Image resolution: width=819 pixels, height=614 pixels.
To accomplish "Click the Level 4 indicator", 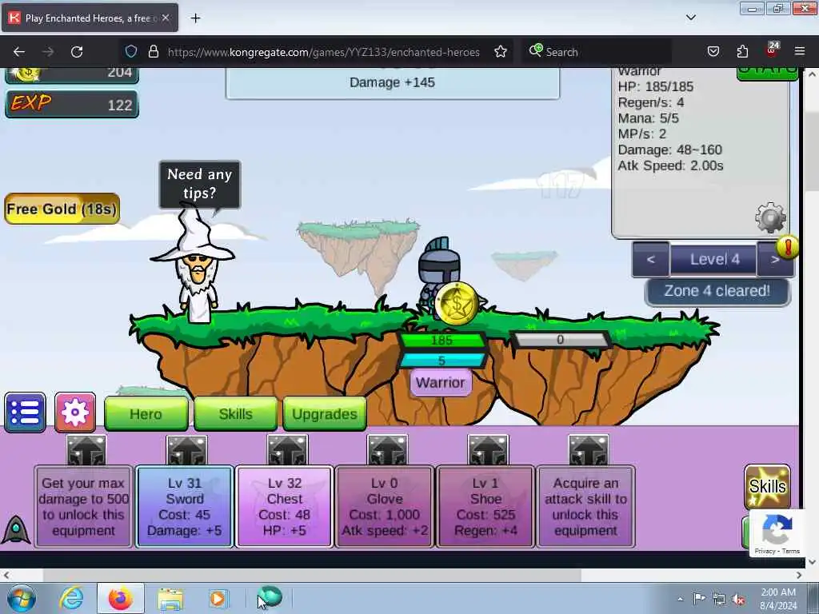I will (x=713, y=260).
